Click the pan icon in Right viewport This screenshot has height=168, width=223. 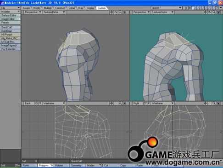[x=205, y=103]
